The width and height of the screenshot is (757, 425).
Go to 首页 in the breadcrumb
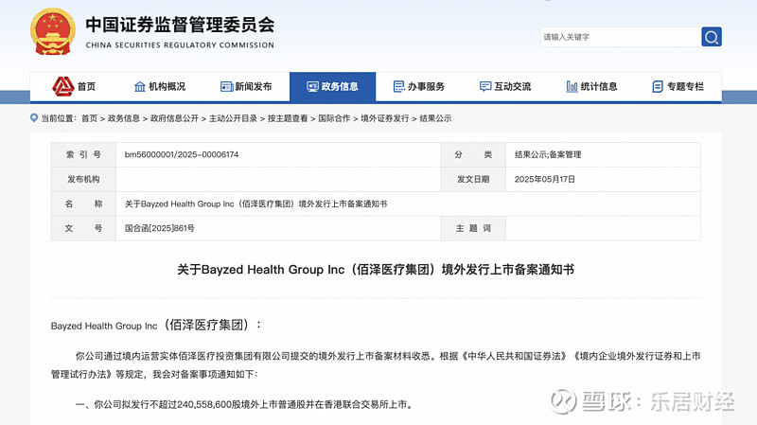89,118
